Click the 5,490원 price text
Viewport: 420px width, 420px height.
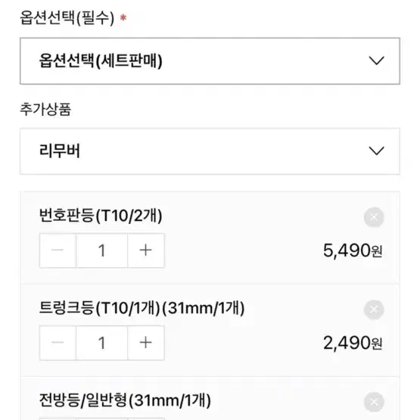353,250
